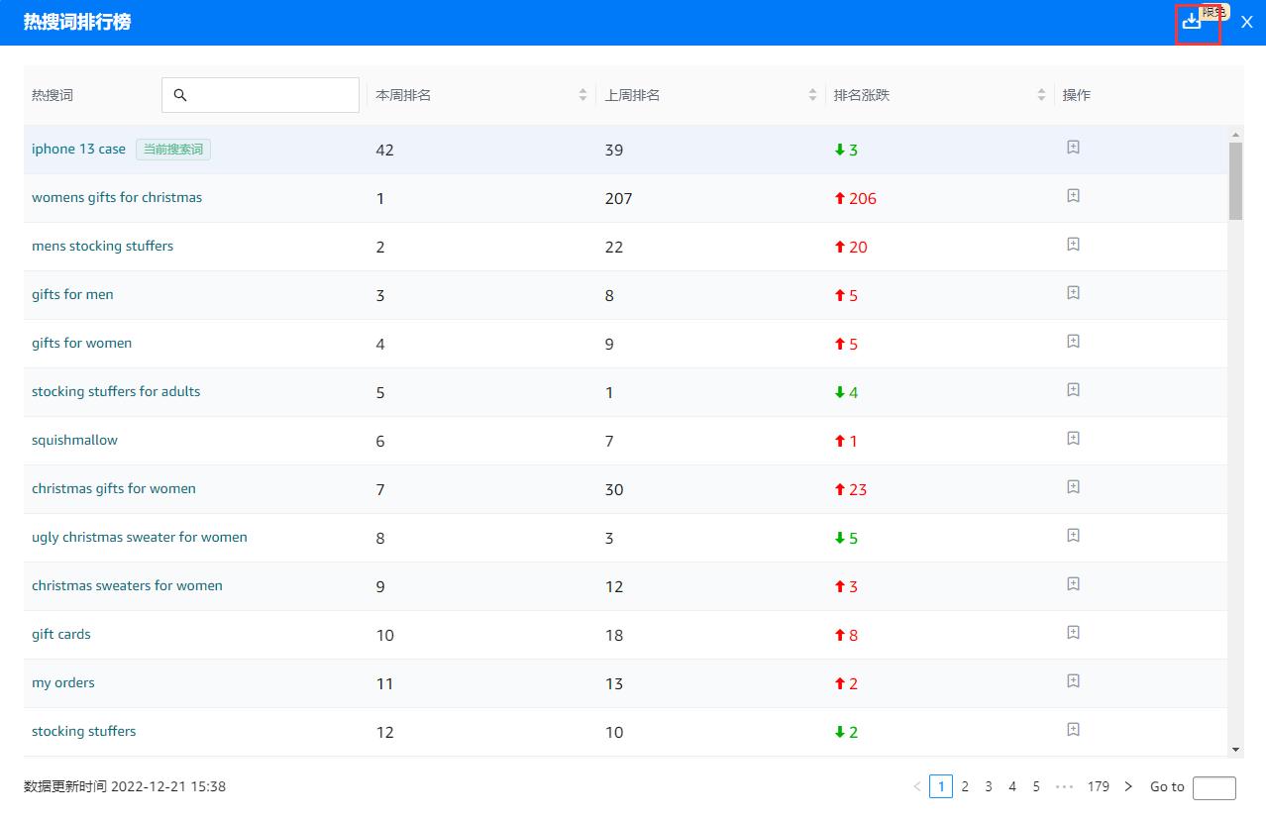Screen dimensions: 1266x821
Task: Click the 热搜词排行榜 dialog title
Action: click(77, 22)
